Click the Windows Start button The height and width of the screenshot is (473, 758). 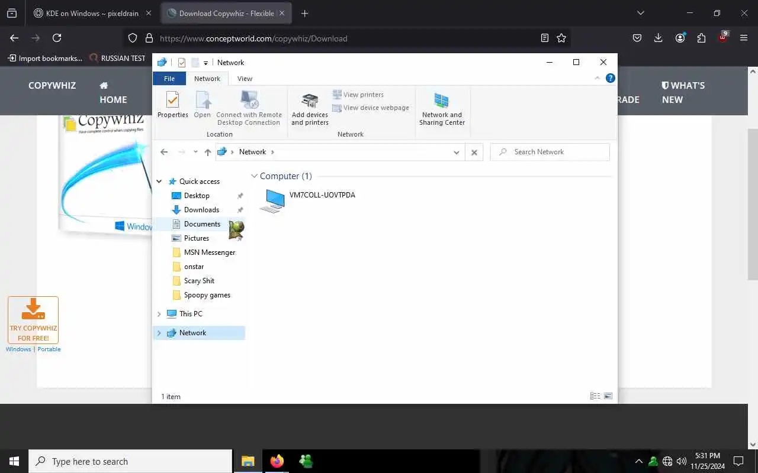click(x=14, y=461)
